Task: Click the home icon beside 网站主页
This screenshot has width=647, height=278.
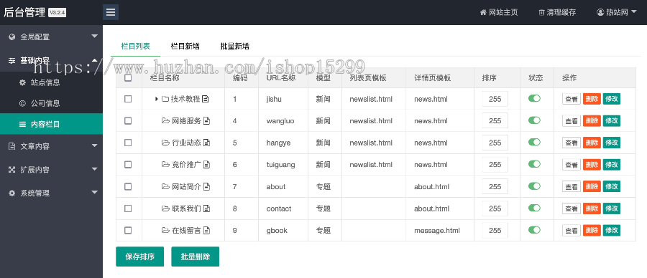Action: pos(483,12)
